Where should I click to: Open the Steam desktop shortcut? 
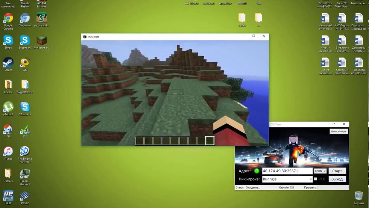click(8, 64)
